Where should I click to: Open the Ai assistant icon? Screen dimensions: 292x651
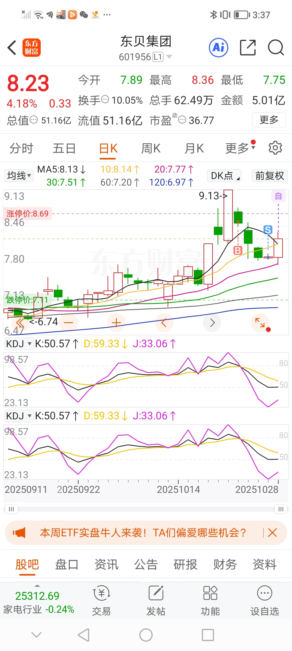click(x=218, y=47)
